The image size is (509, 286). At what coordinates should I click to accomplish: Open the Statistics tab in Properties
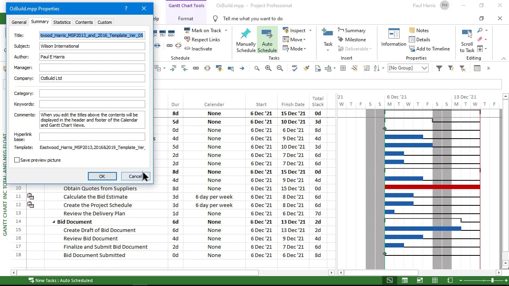pos(62,22)
